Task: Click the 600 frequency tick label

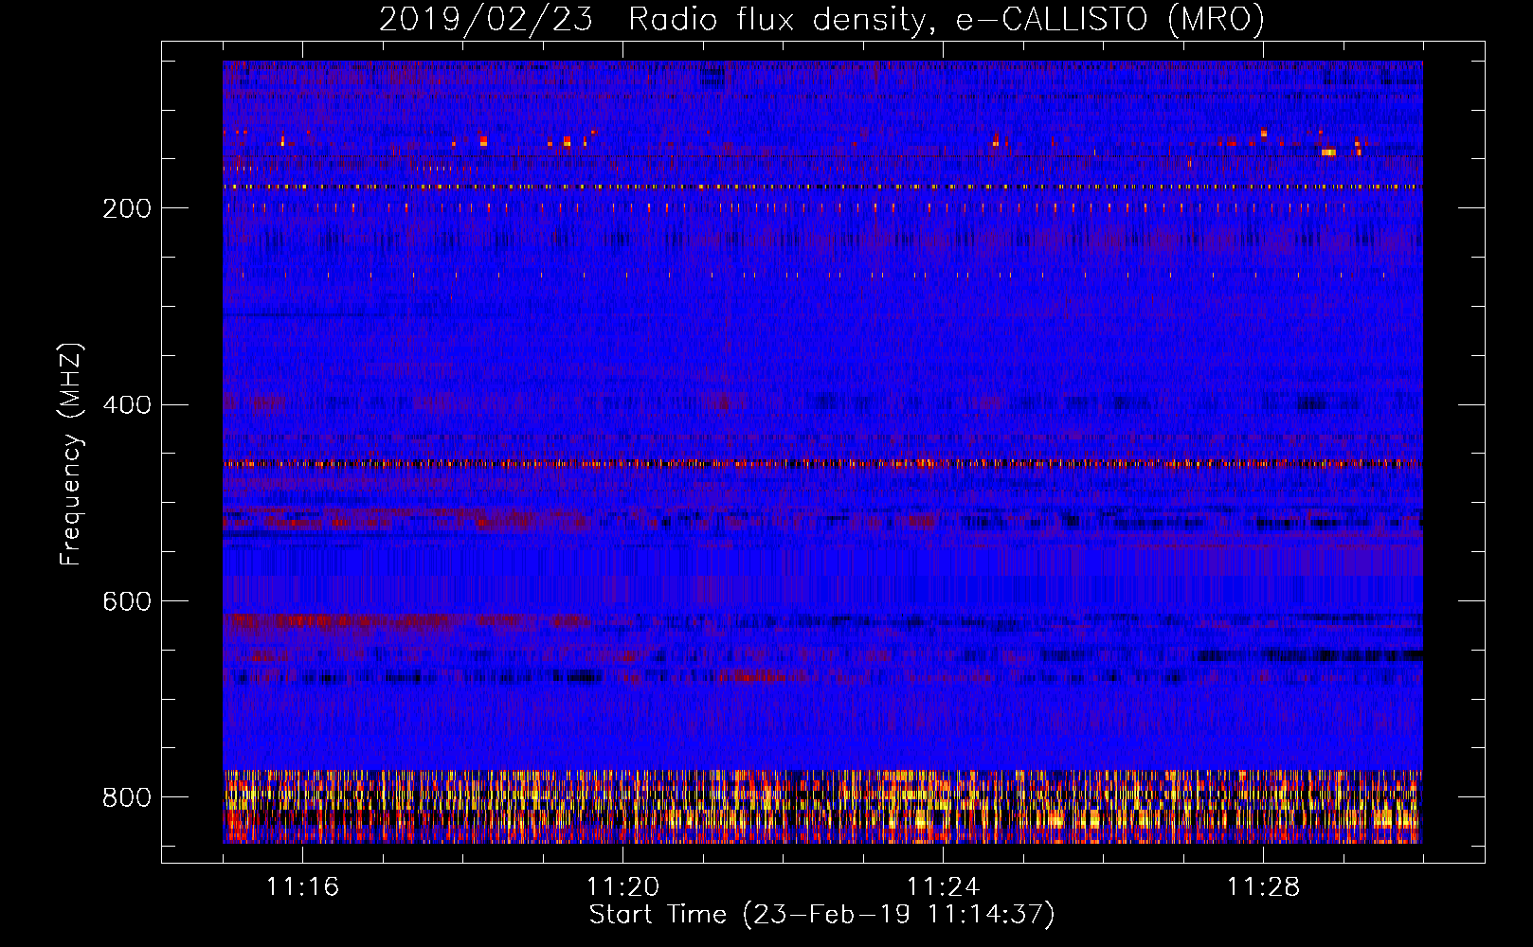Action: [127, 602]
